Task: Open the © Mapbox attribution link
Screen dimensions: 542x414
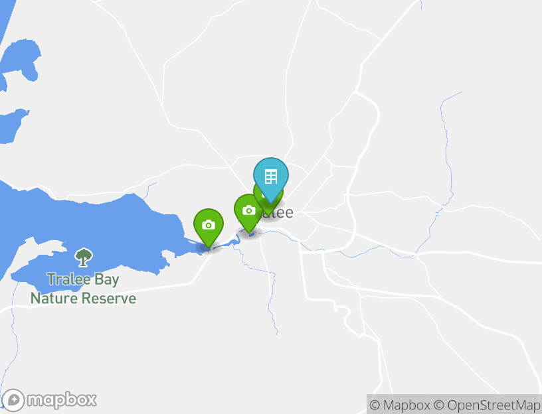Action: tap(400, 405)
